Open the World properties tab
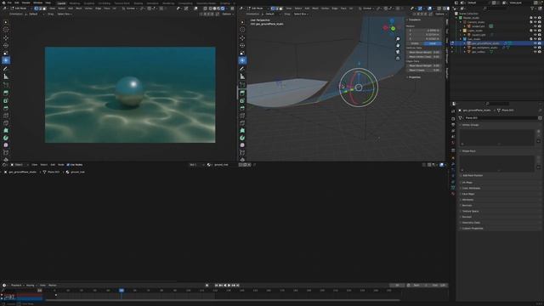Viewport: 544px width, 306px height. click(x=453, y=143)
